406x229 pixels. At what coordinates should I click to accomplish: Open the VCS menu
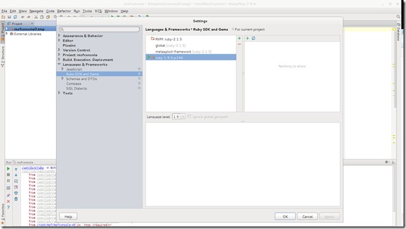pos(98,11)
